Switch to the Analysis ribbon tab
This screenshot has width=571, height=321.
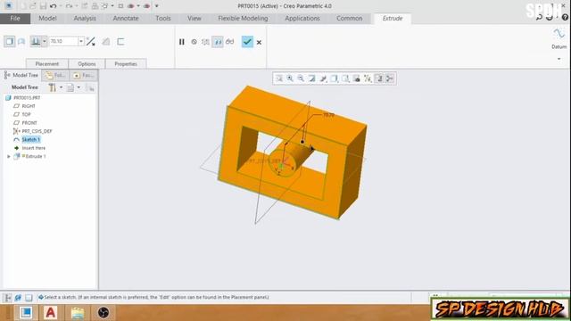click(85, 18)
